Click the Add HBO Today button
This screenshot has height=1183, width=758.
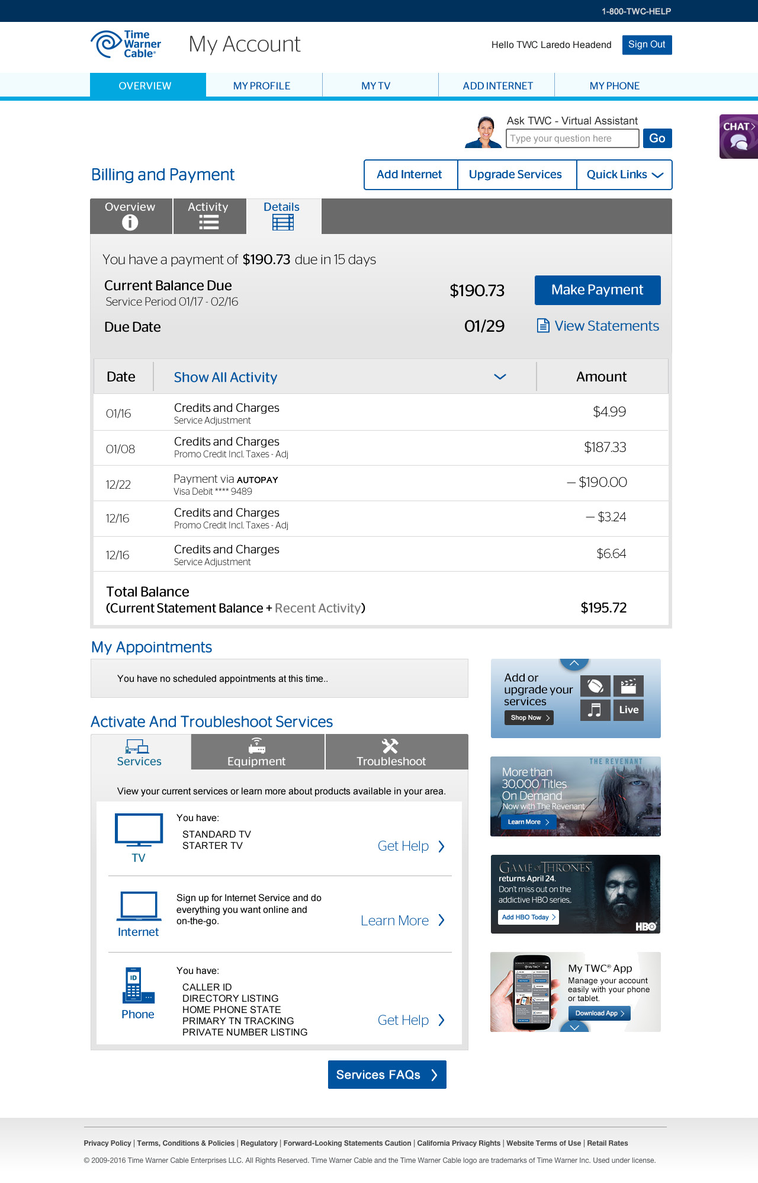coord(528,917)
